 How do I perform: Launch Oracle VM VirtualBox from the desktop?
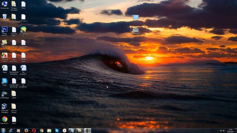coord(4,108)
